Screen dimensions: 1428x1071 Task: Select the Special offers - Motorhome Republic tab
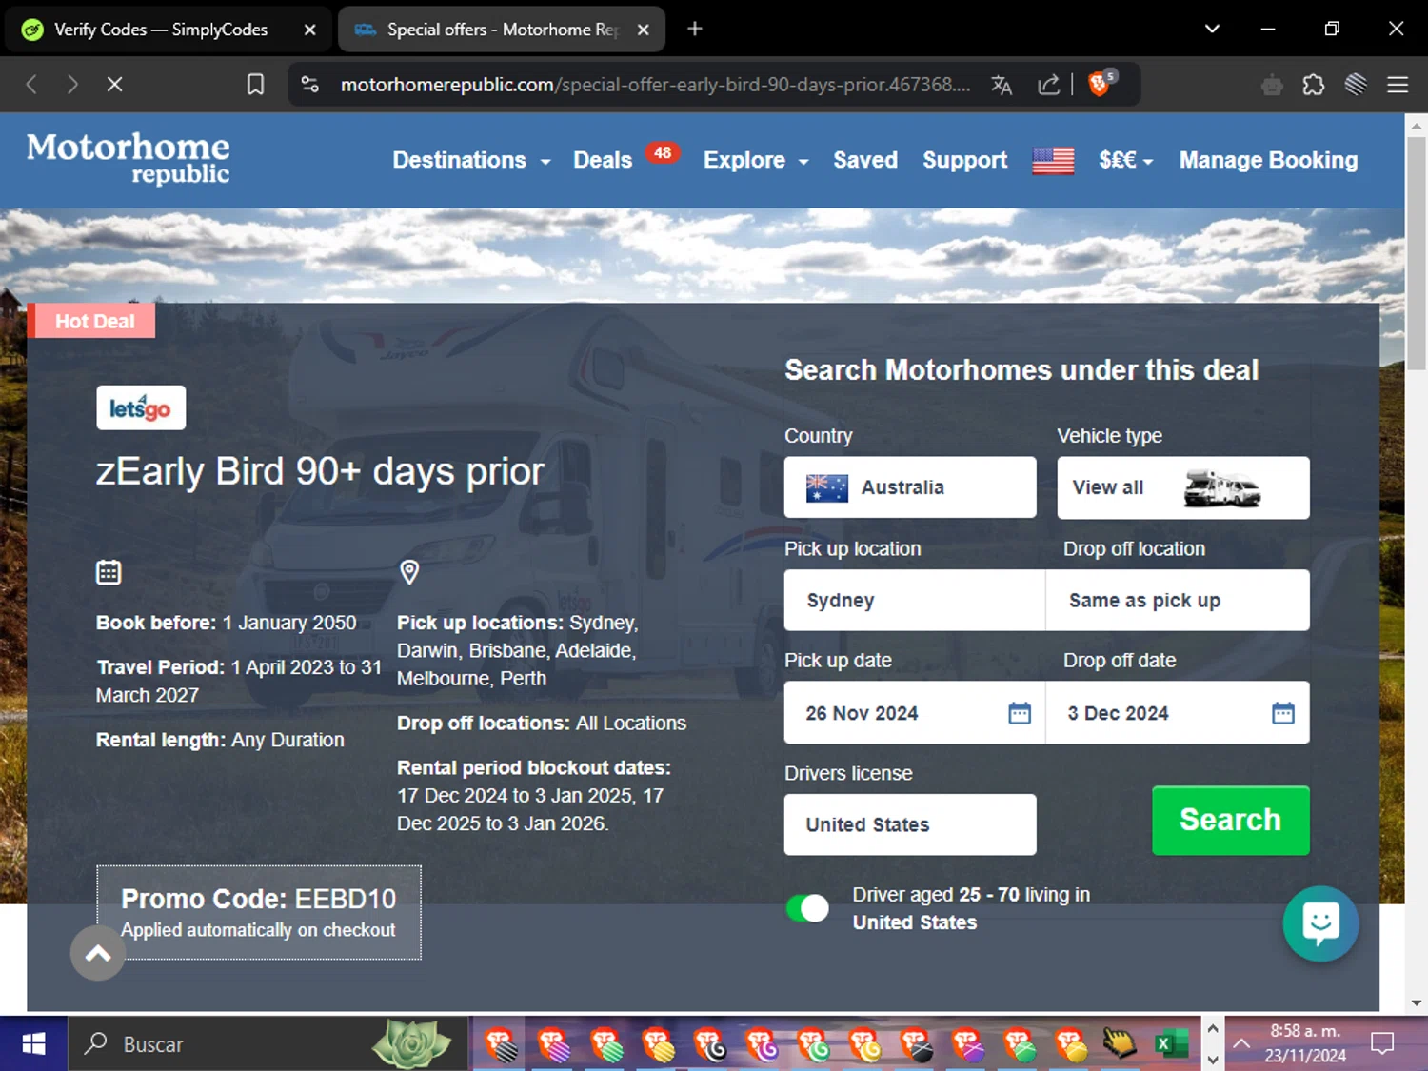(486, 30)
